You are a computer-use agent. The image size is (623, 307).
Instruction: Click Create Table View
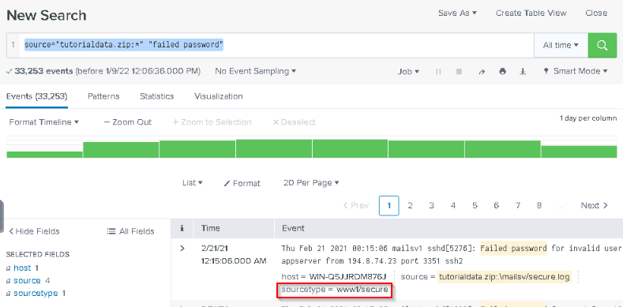[531, 13]
